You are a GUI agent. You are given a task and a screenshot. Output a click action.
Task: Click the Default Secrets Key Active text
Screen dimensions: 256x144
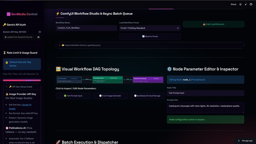20,64
